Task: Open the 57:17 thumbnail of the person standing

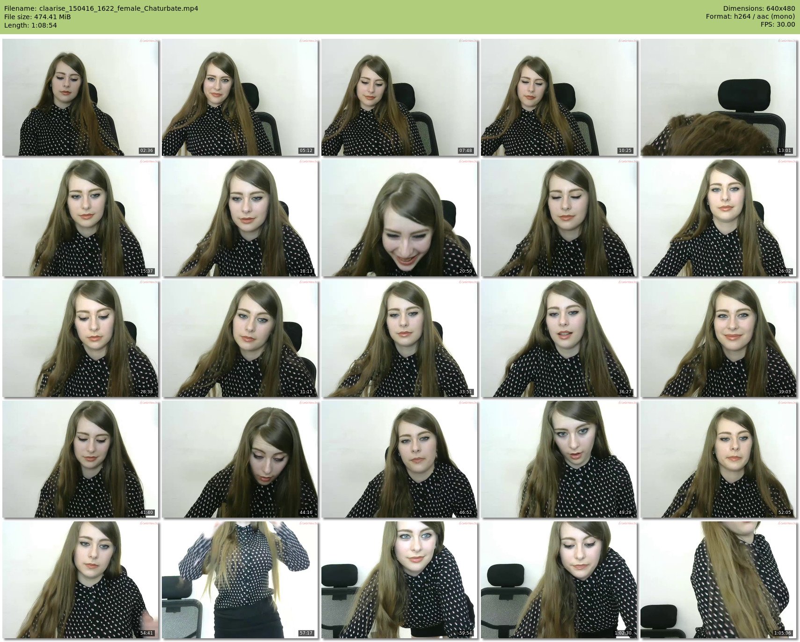Action: (240, 580)
